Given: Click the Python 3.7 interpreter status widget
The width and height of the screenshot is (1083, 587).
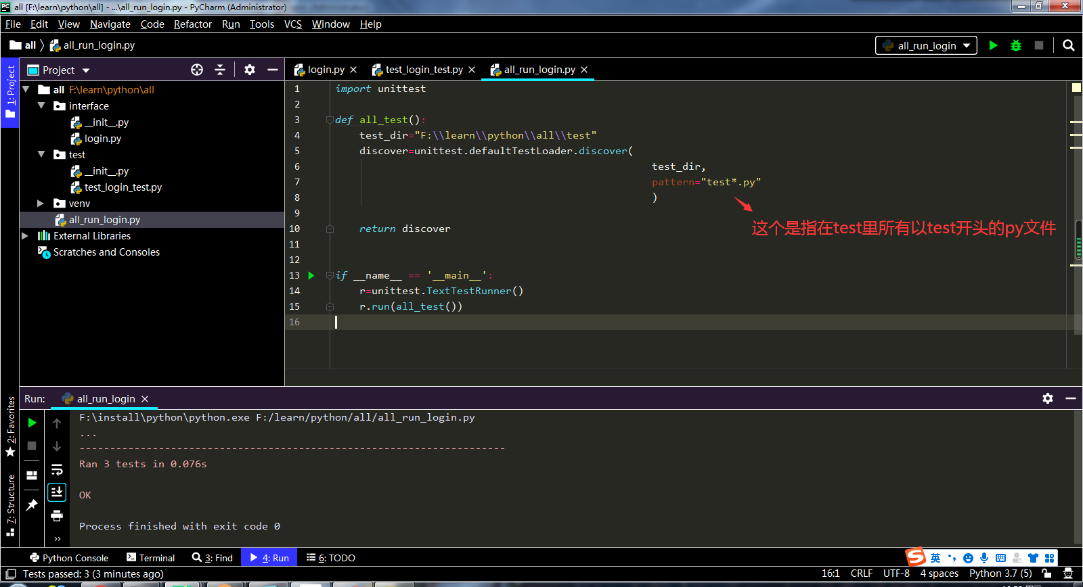Looking at the screenshot, I should click(x=1000, y=573).
